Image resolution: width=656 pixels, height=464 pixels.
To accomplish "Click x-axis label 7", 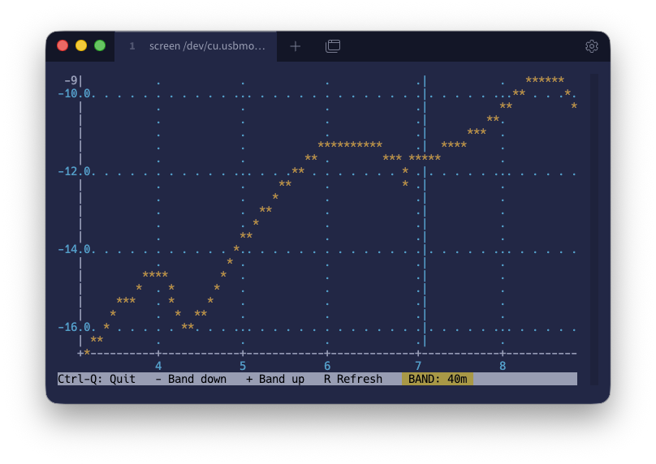I will [x=418, y=366].
